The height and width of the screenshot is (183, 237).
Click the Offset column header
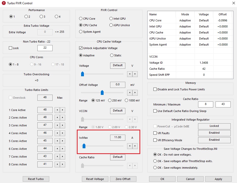pos(223,14)
